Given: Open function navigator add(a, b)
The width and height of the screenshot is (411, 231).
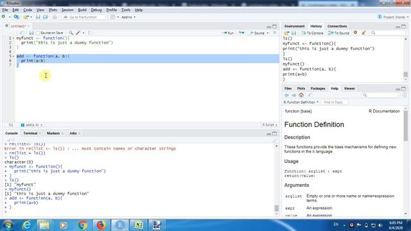Looking at the screenshot, I should (31, 125).
